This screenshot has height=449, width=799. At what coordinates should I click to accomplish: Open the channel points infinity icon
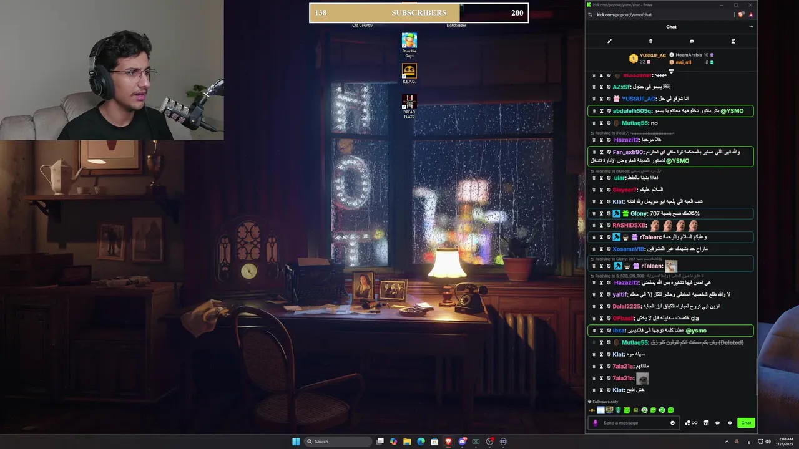click(691, 423)
